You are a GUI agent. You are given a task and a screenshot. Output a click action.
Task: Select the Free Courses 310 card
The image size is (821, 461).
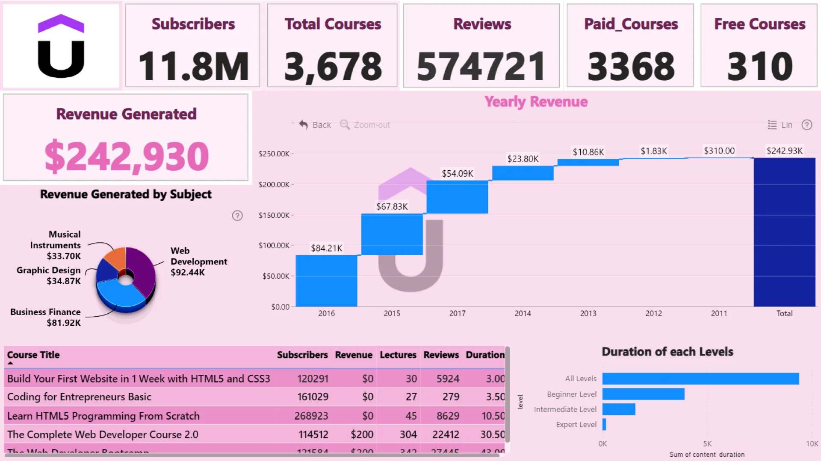(x=759, y=45)
